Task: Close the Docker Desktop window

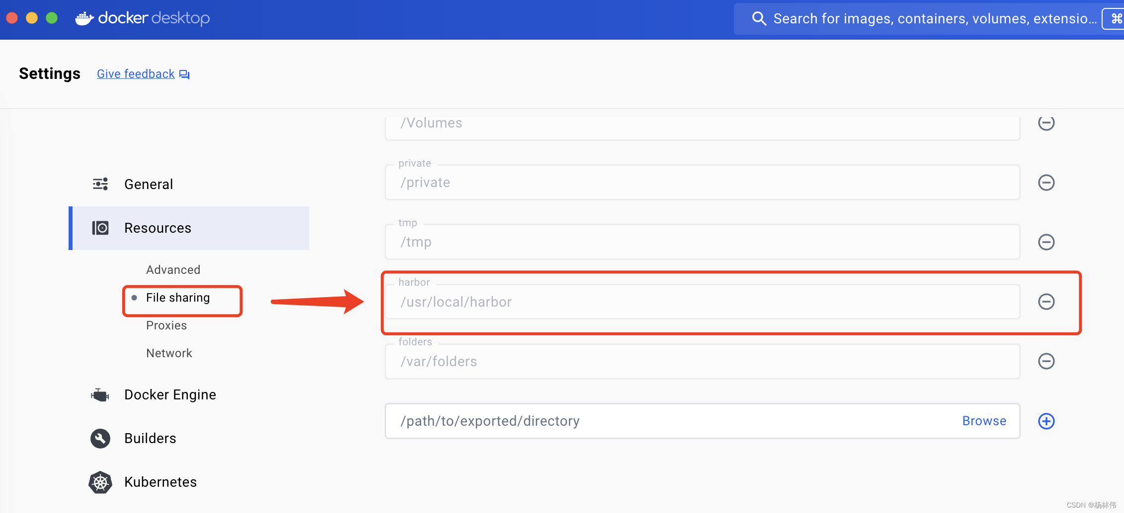Action: [12, 18]
